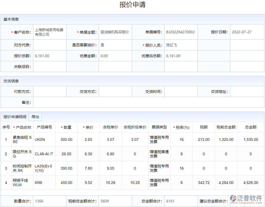Screen dimensions: 265x207
Task: Click the blue marker icon beside 报价申请明细 header
Action: pos(4,117)
